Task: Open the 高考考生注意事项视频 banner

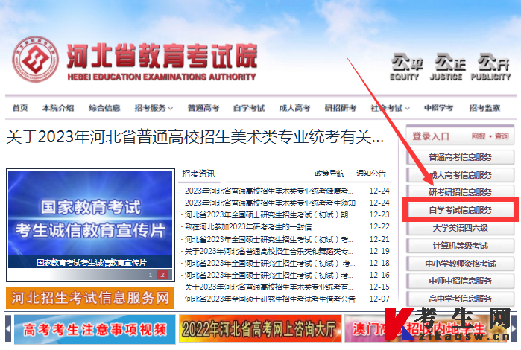Action: [x=95, y=329]
